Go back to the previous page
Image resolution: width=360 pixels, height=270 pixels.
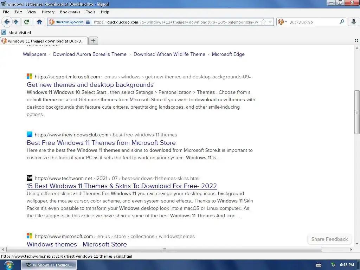7,22
